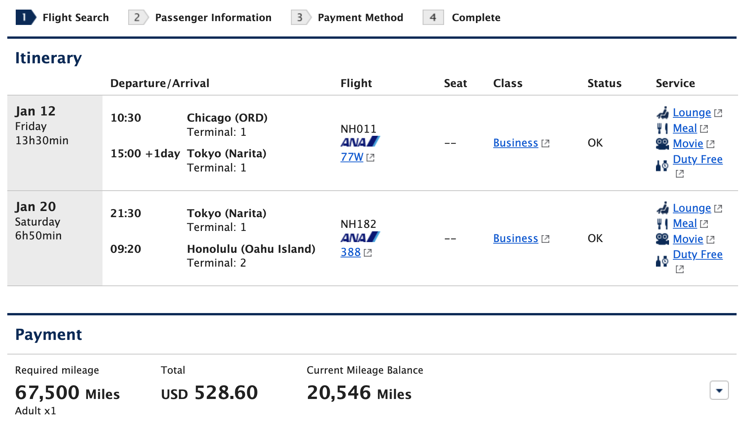Open the Lounge link for flight NH011
The image size is (750, 422).
click(692, 112)
